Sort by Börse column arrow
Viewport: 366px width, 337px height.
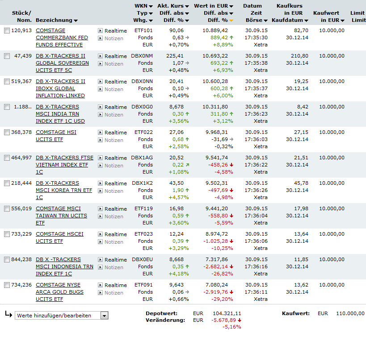tap(265, 21)
